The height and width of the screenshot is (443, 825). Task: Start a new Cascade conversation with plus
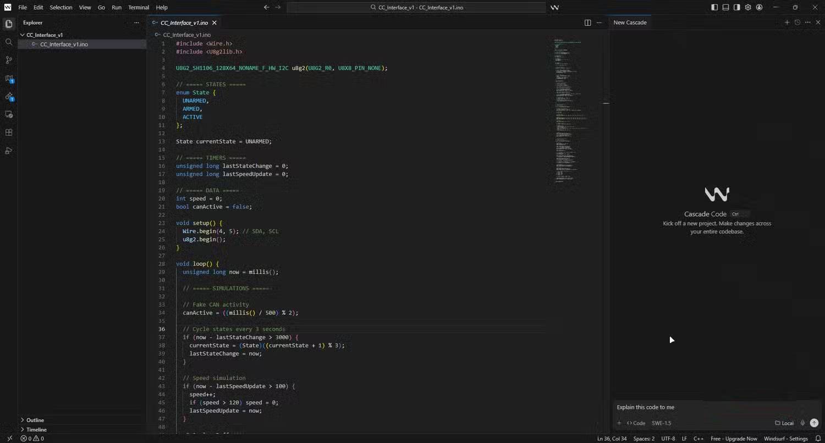[787, 23]
